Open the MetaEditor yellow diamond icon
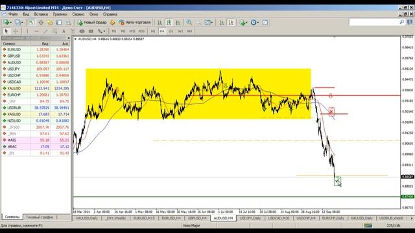This screenshot has width=415, height=233. (x=112, y=23)
